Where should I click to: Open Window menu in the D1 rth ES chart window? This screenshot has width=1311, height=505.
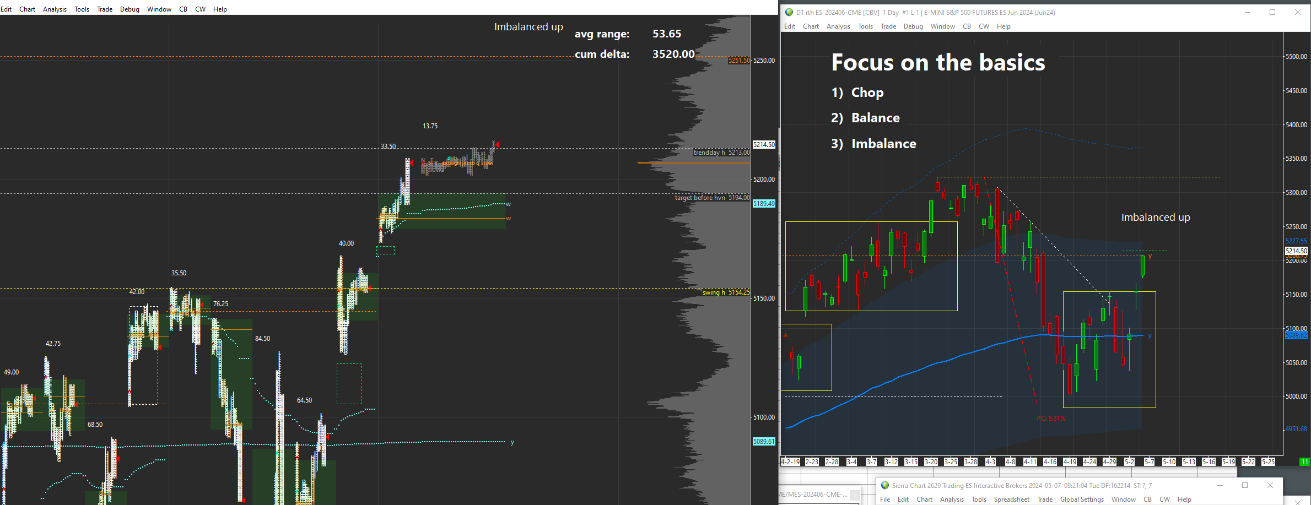pyautogui.click(x=943, y=26)
